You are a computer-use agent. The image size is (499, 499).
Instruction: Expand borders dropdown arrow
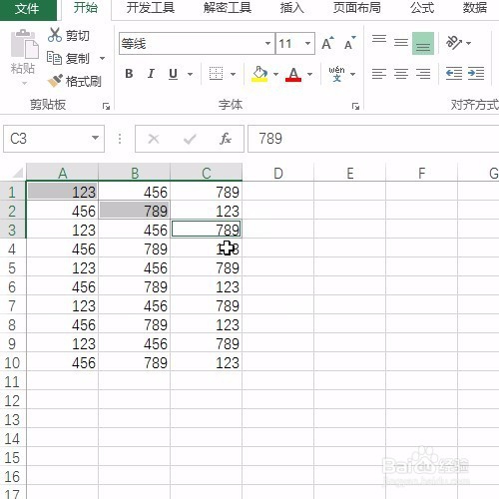pos(233,74)
